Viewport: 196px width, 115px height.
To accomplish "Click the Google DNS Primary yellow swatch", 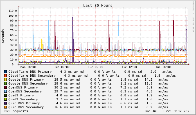I will tap(5, 79).
